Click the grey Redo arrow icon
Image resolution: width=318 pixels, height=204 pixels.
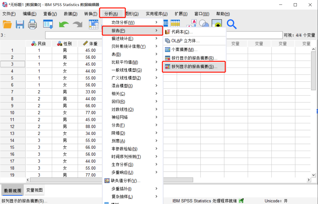click(77, 24)
